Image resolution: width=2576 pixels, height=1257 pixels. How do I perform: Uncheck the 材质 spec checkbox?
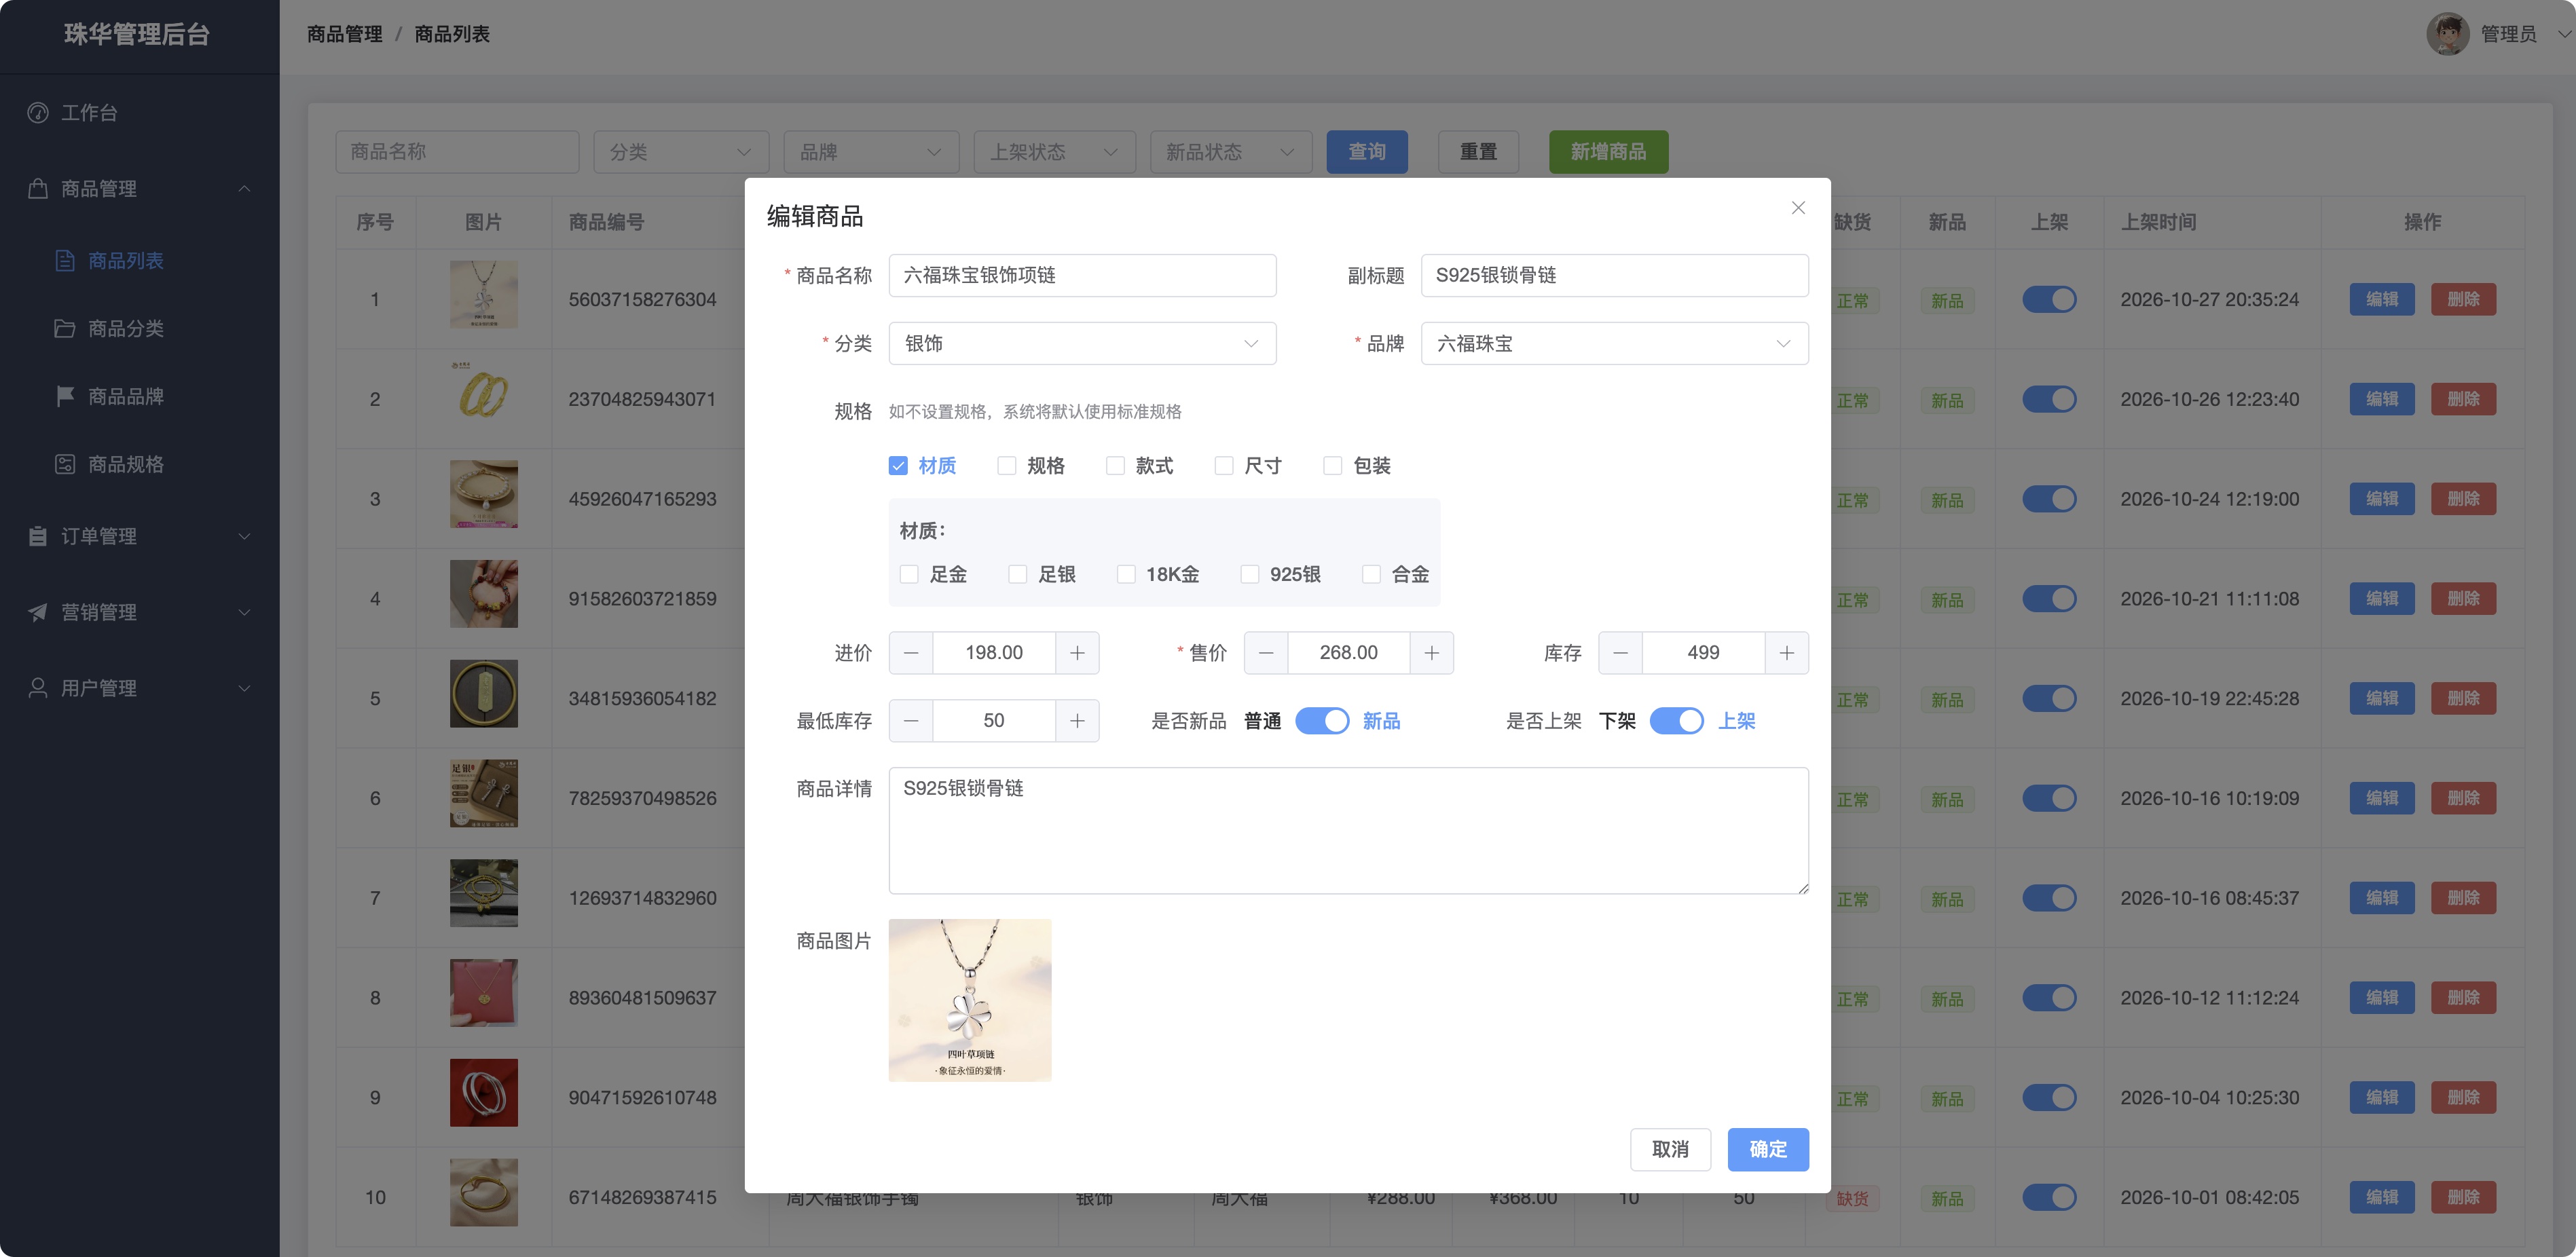pyautogui.click(x=898, y=466)
